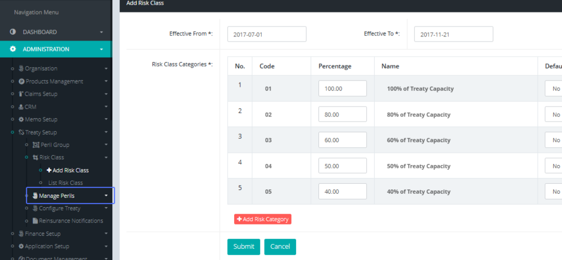Viewport: 562px width, 260px height.
Task: Open the List Risk Class page
Action: click(x=66, y=183)
